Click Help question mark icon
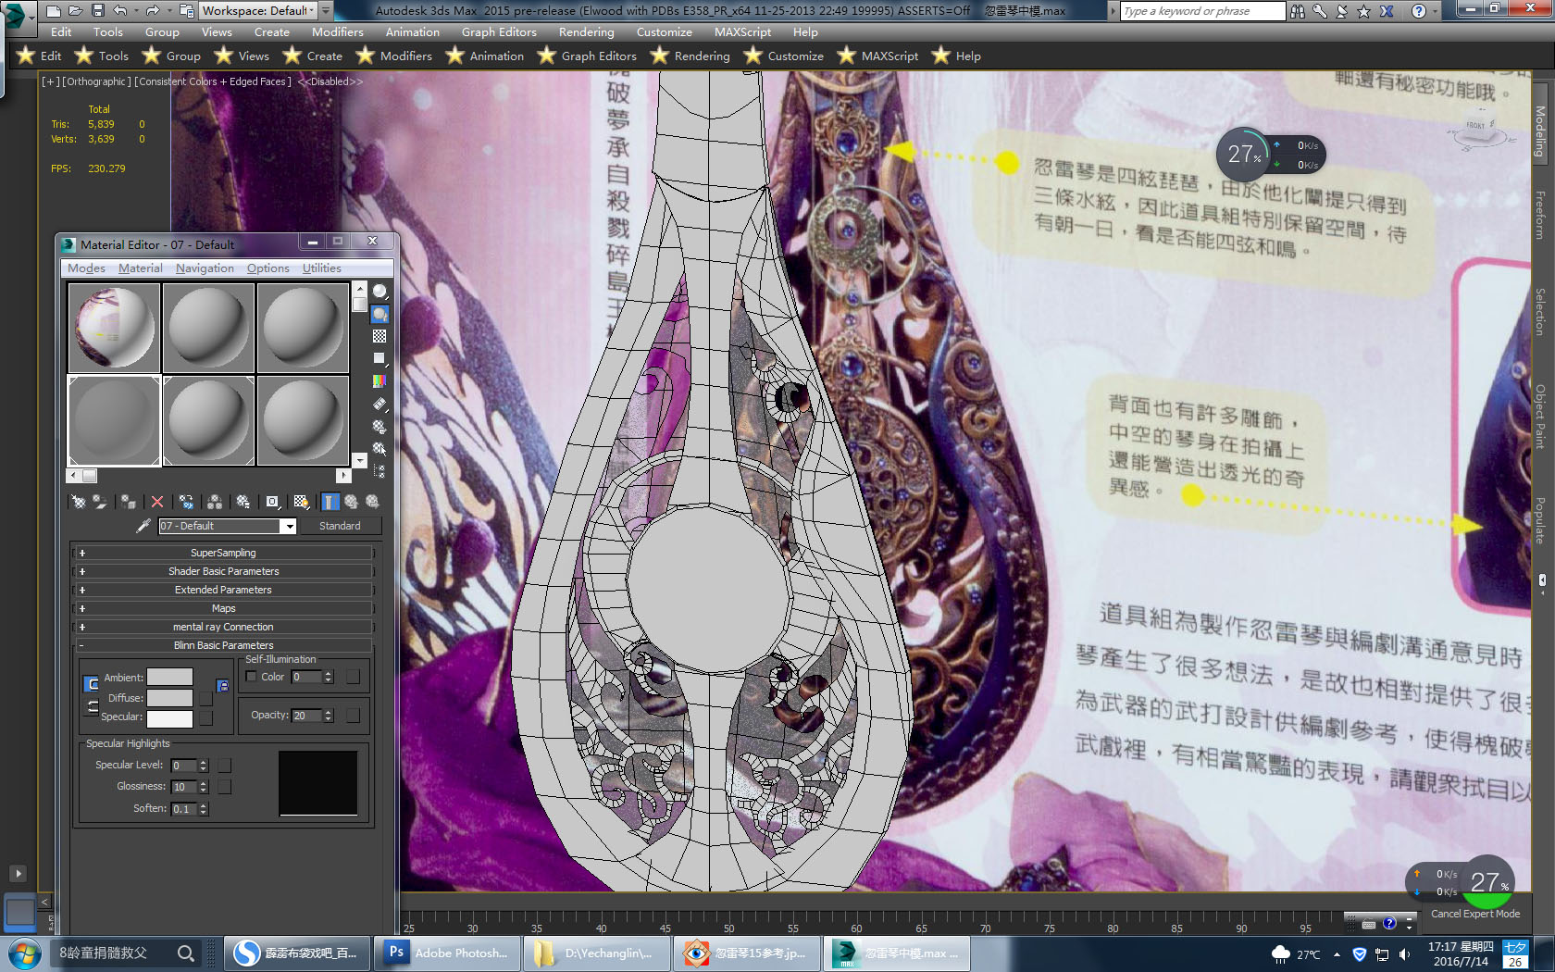The image size is (1555, 972). (1418, 11)
